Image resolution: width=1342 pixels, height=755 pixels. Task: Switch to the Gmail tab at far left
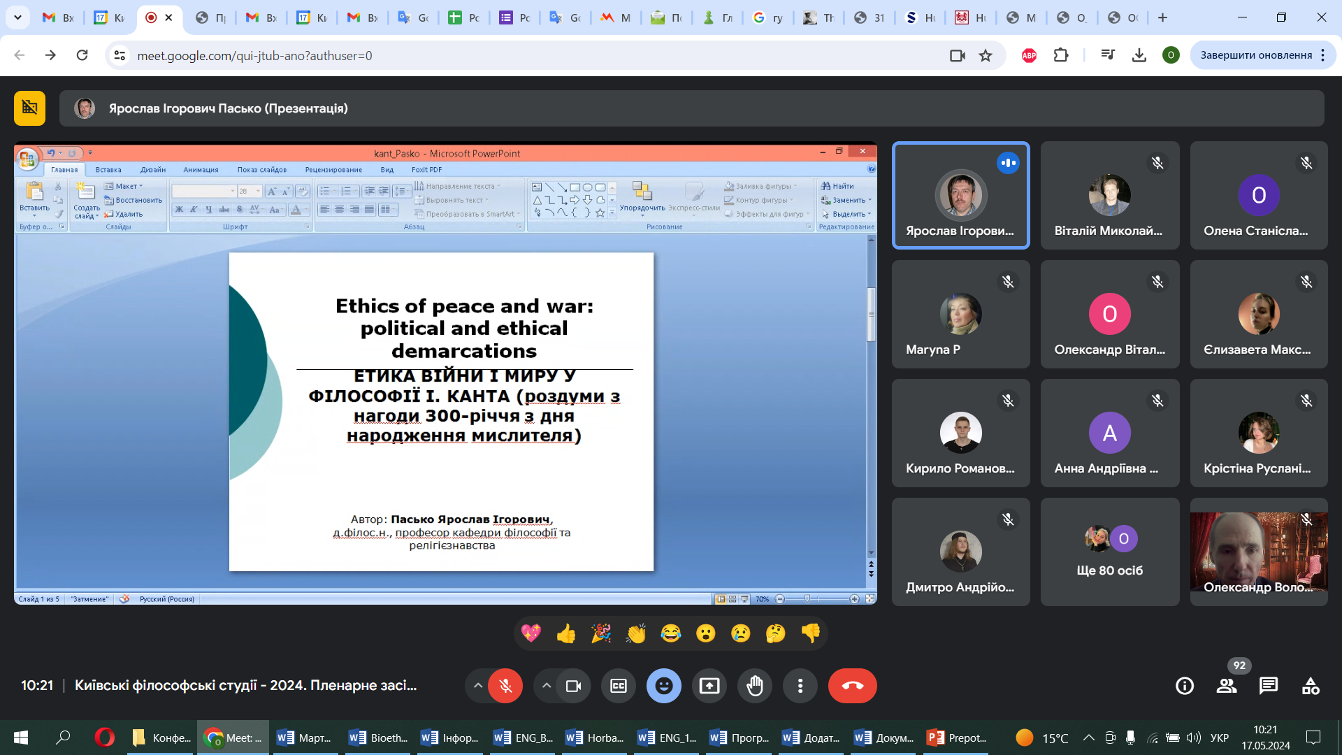point(57,17)
